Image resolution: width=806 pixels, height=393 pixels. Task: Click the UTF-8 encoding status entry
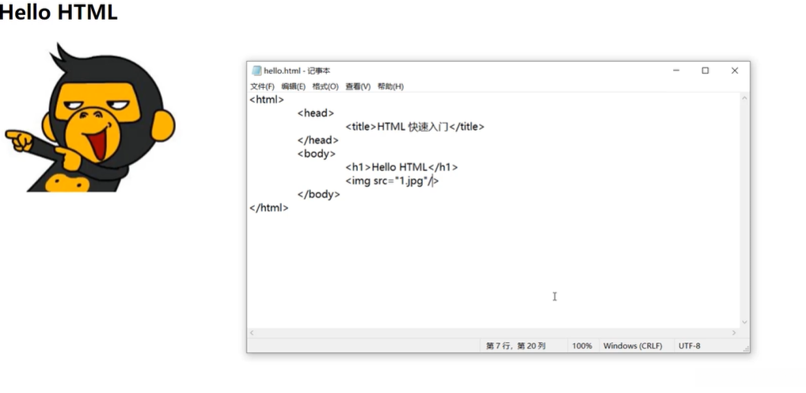pos(690,346)
